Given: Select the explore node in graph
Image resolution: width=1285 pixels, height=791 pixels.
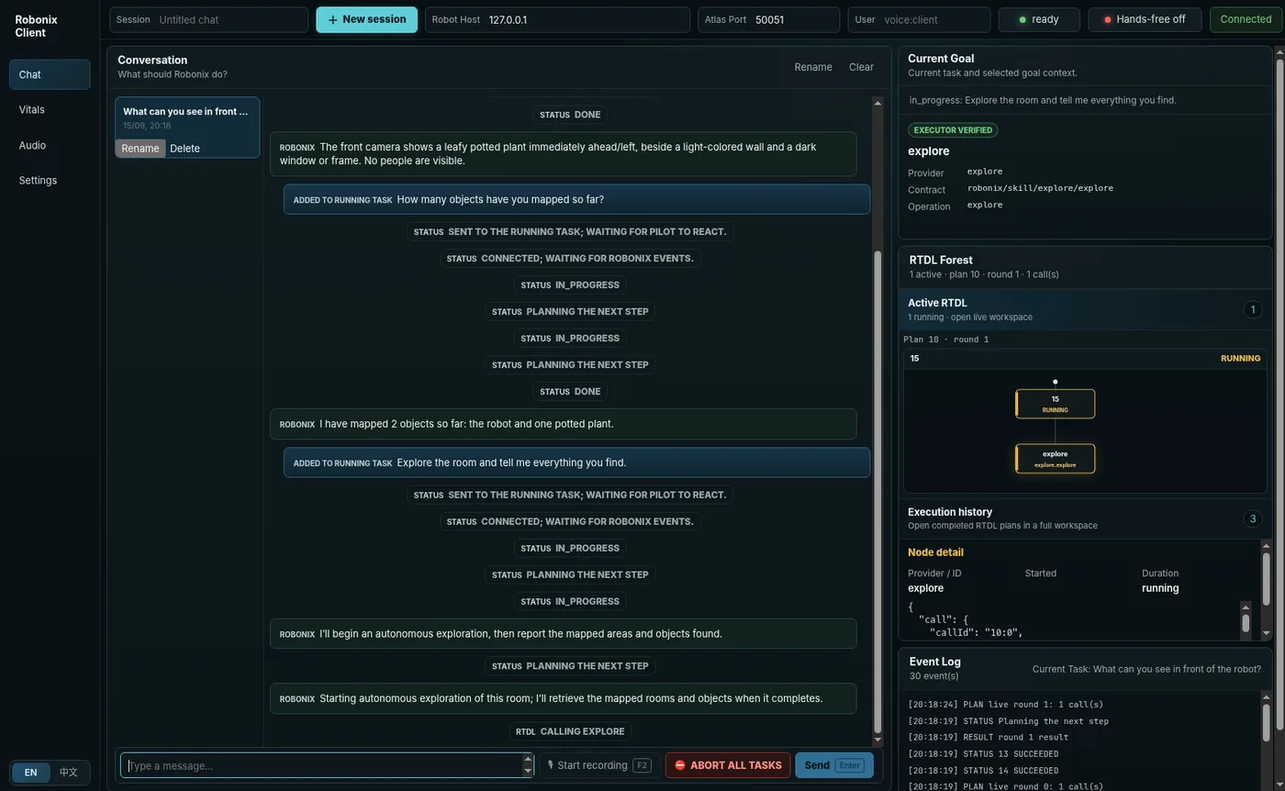Looking at the screenshot, I should tap(1055, 459).
